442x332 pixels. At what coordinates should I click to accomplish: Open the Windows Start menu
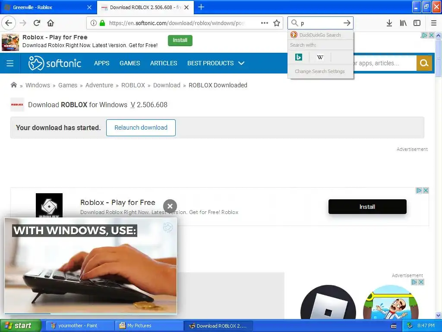tap(20, 326)
